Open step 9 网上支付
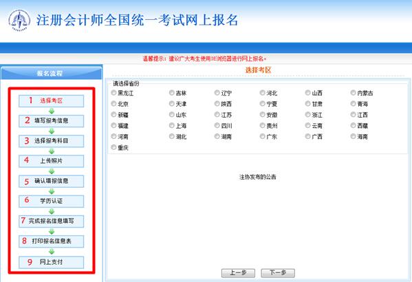The width and height of the screenshot is (412, 282). tap(51, 262)
